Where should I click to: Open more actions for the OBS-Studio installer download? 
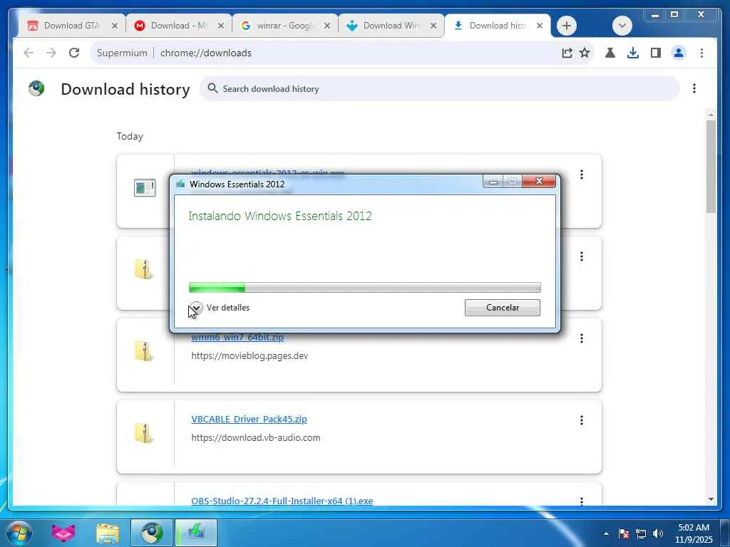(x=582, y=501)
